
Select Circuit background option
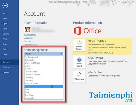coord(44,66)
